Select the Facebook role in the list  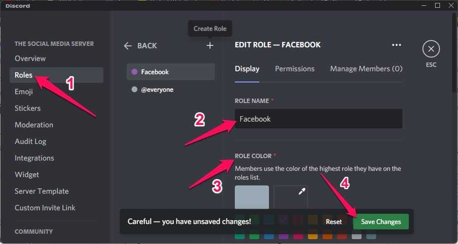tap(171, 72)
